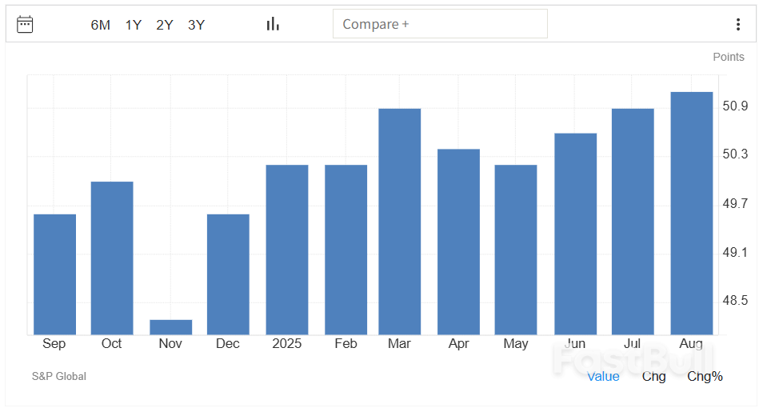759x408 pixels.
Task: Click the Compare + input field
Action: pos(440,24)
